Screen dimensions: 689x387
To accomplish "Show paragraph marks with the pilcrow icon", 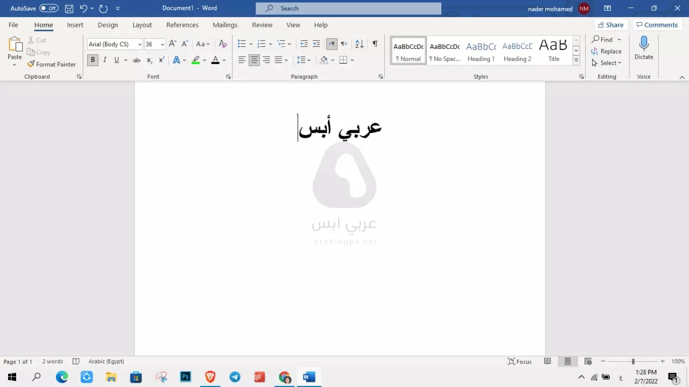I will coord(375,44).
